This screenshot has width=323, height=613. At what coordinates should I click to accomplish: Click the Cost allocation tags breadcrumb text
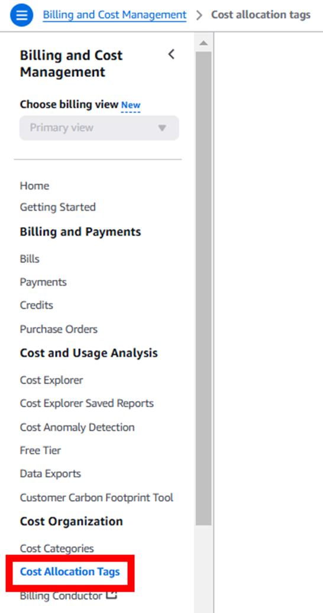coord(261,15)
